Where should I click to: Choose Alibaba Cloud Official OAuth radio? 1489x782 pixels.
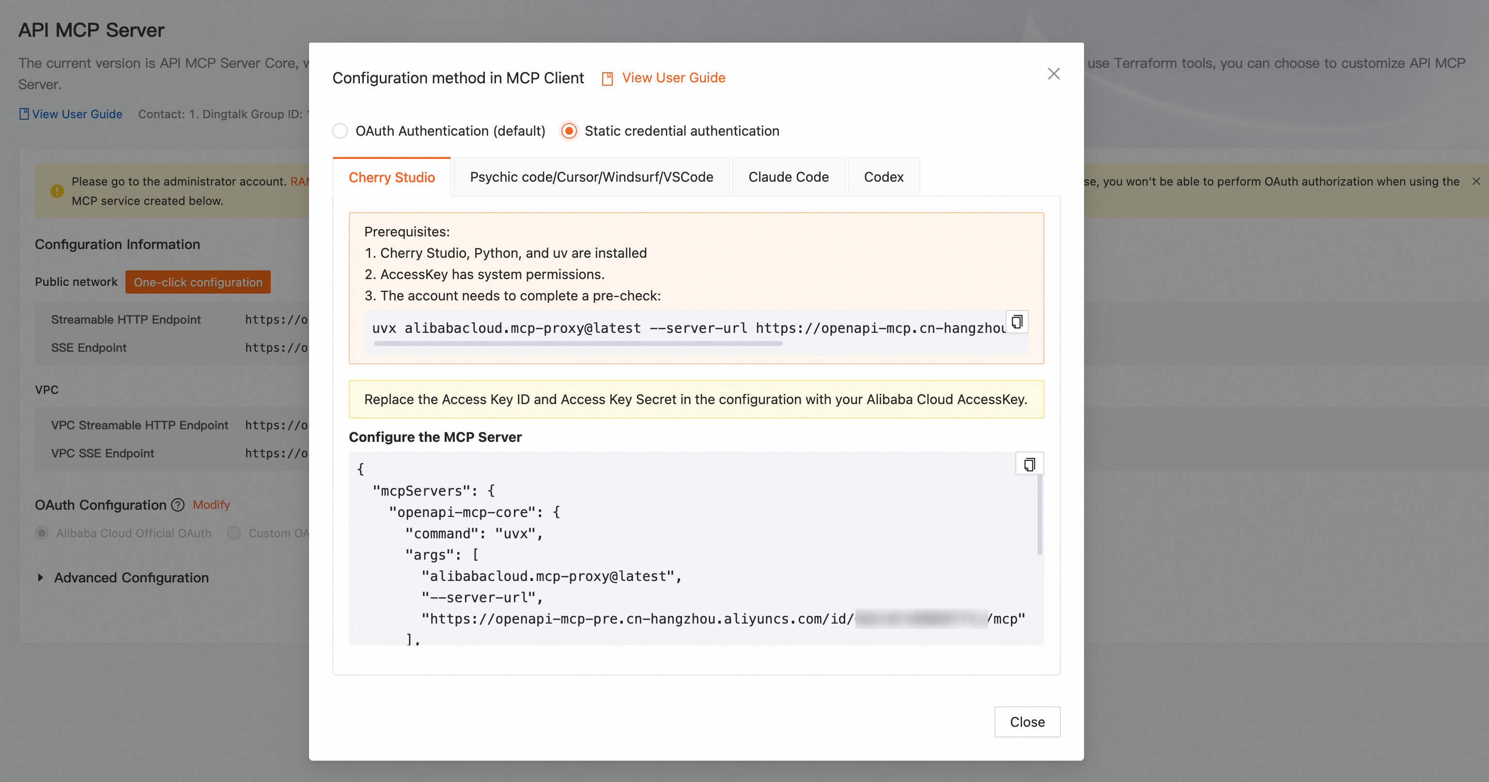tap(42, 533)
